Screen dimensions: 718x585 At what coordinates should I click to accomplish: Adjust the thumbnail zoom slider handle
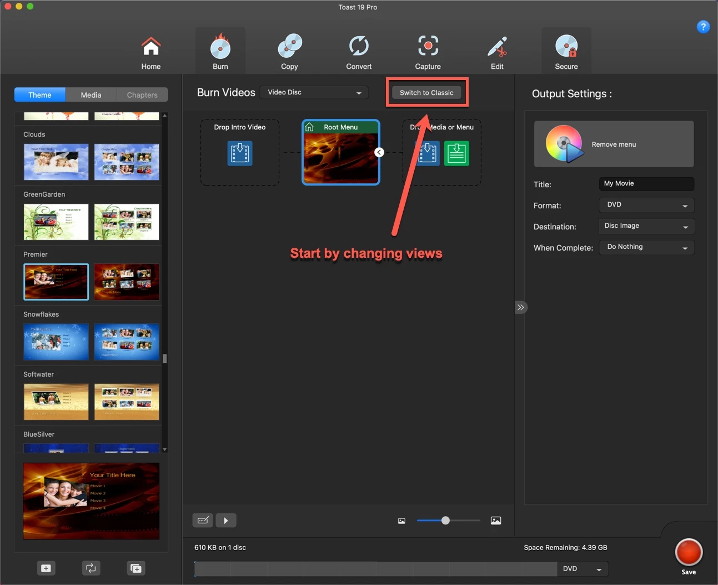(x=445, y=521)
